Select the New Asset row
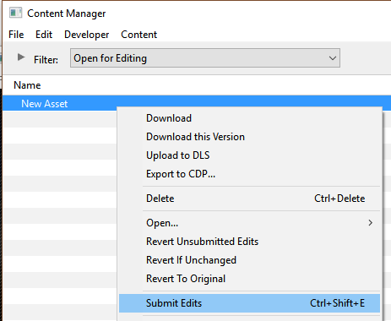 click(197, 103)
